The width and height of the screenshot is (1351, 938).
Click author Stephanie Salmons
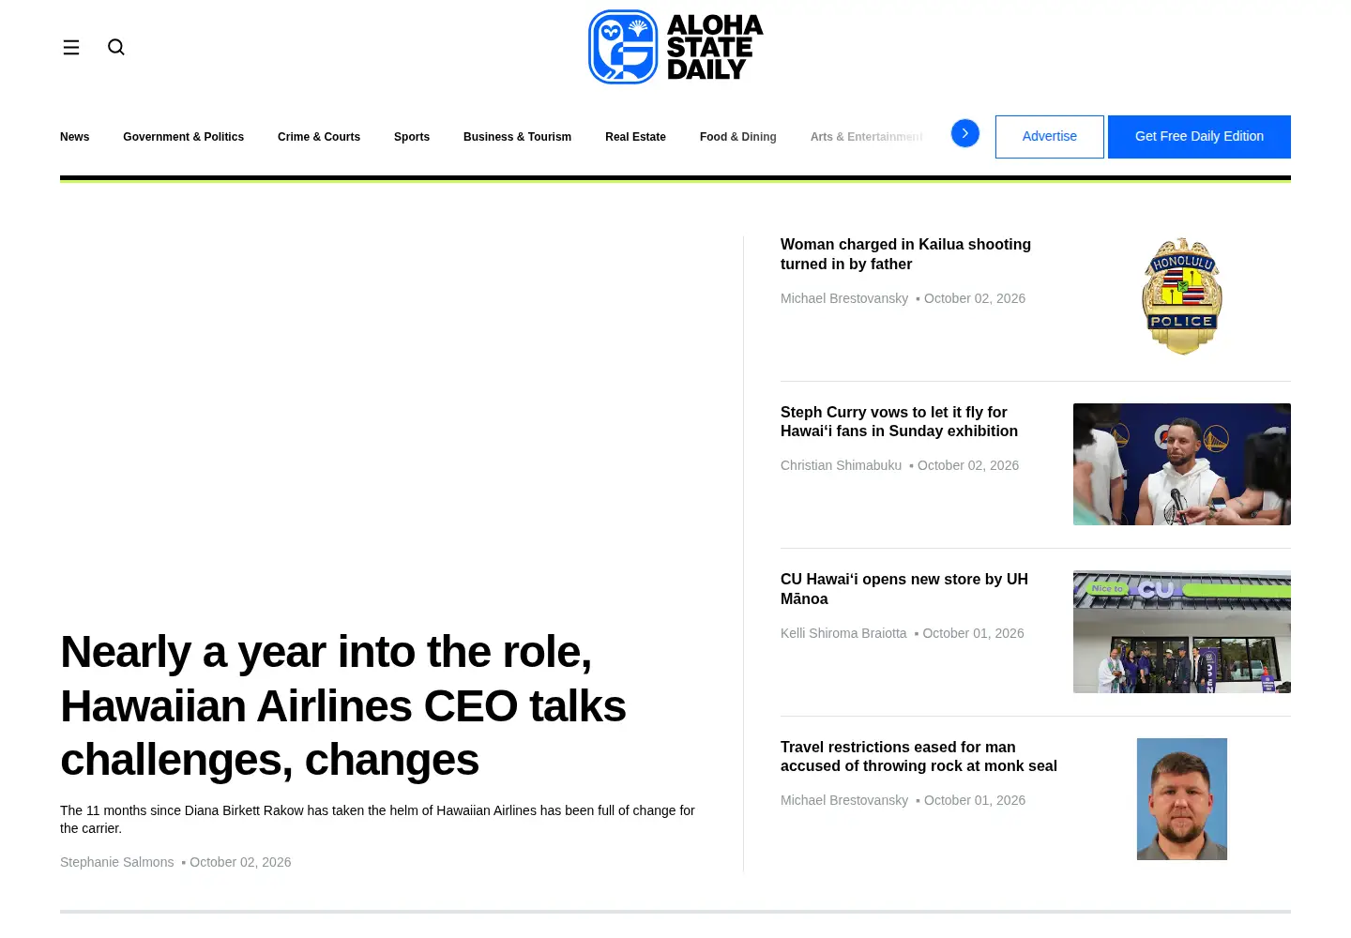click(x=117, y=862)
